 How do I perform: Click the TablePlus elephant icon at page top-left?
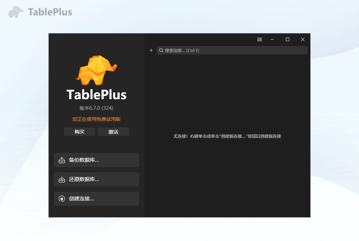point(14,11)
